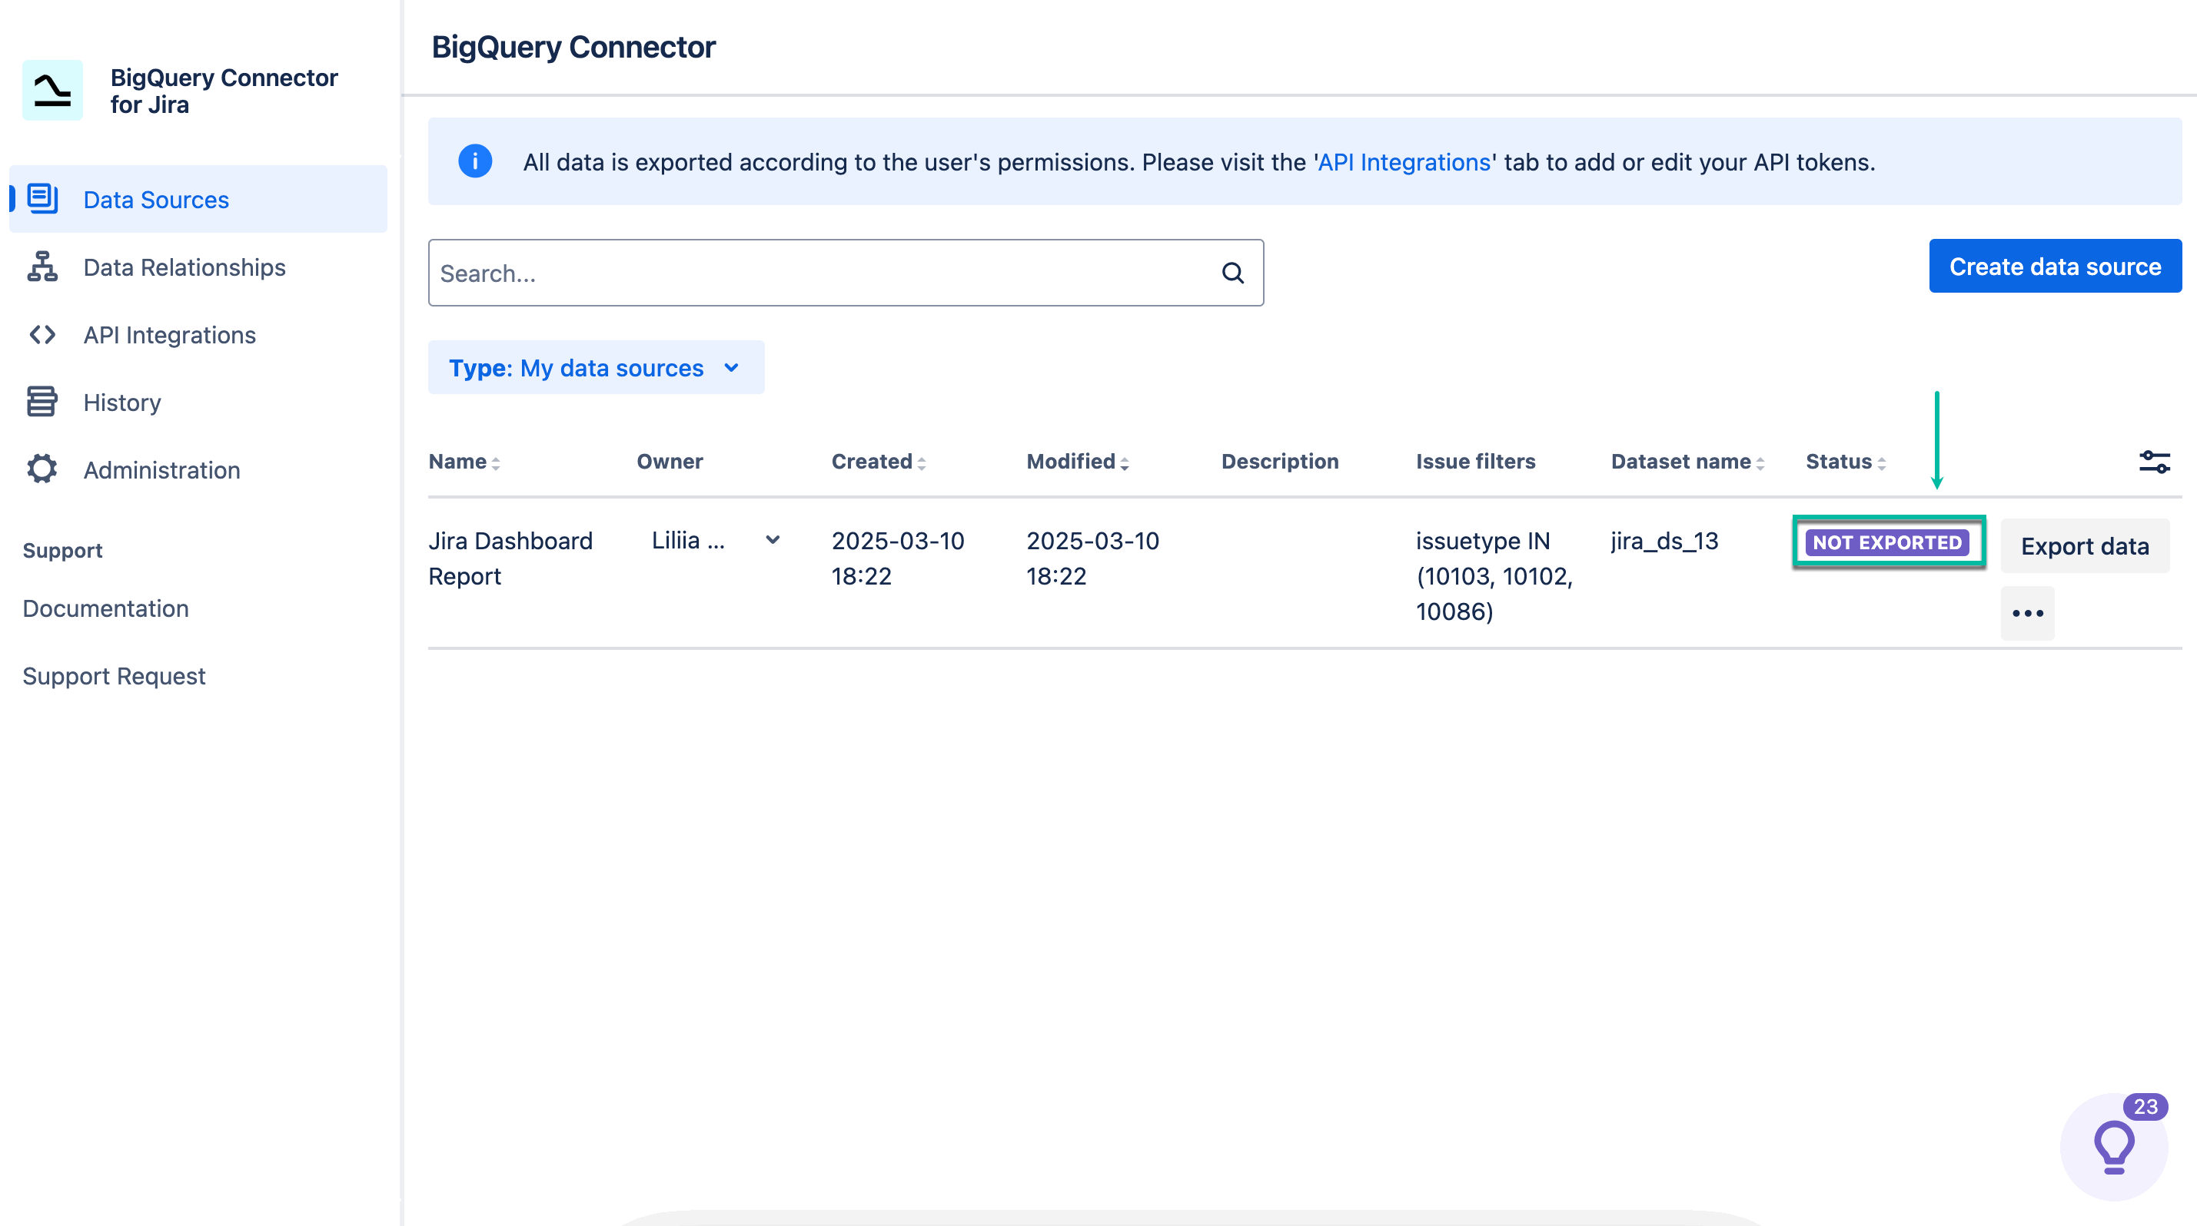Screen dimensions: 2197x1226
Task: Click the History icon in the sidebar
Action: [x=41, y=401]
